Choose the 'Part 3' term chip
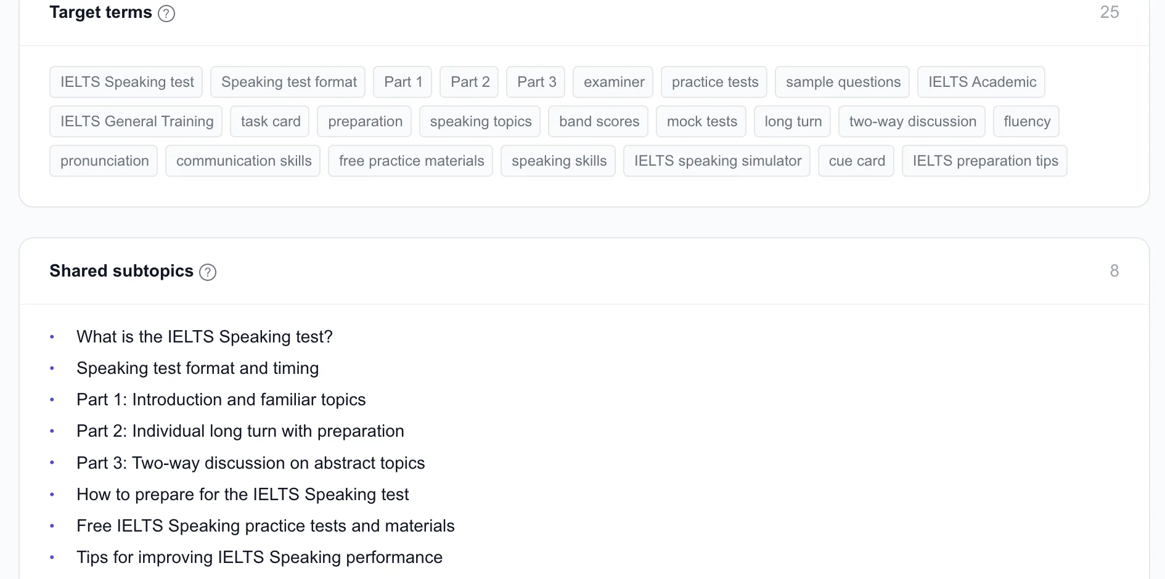This screenshot has width=1165, height=579. tap(536, 82)
